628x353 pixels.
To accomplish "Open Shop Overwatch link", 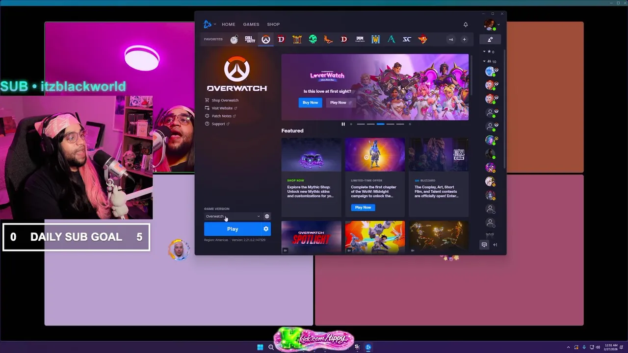I will [222, 100].
